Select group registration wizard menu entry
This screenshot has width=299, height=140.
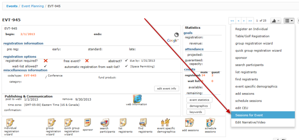click(x=263, y=43)
